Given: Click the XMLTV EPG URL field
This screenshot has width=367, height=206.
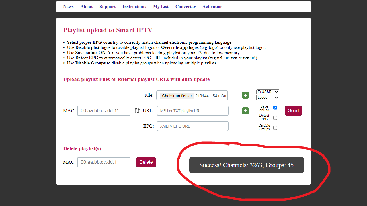Looking at the screenshot, I should tap(193, 126).
